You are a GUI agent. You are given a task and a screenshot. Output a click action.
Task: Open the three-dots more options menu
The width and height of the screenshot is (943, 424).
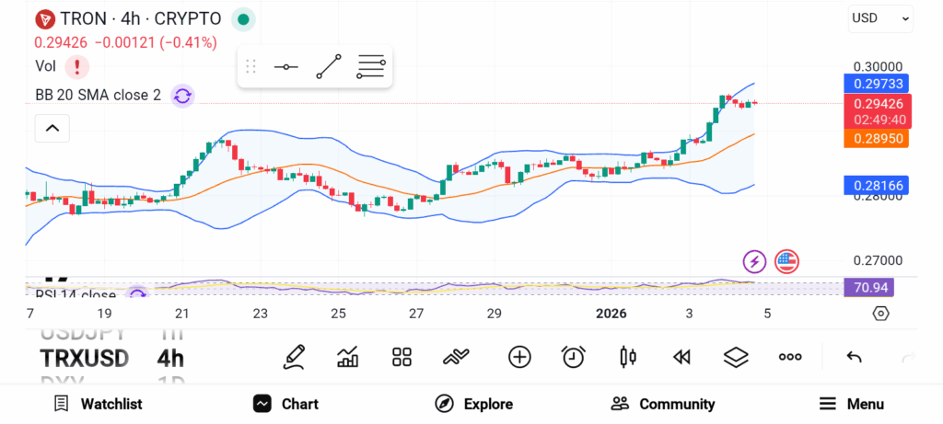point(790,357)
